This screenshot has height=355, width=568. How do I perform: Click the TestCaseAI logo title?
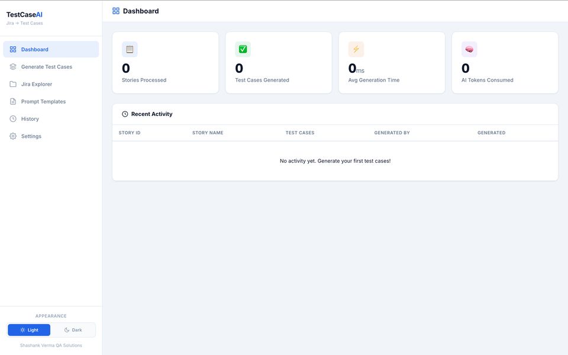(24, 14)
